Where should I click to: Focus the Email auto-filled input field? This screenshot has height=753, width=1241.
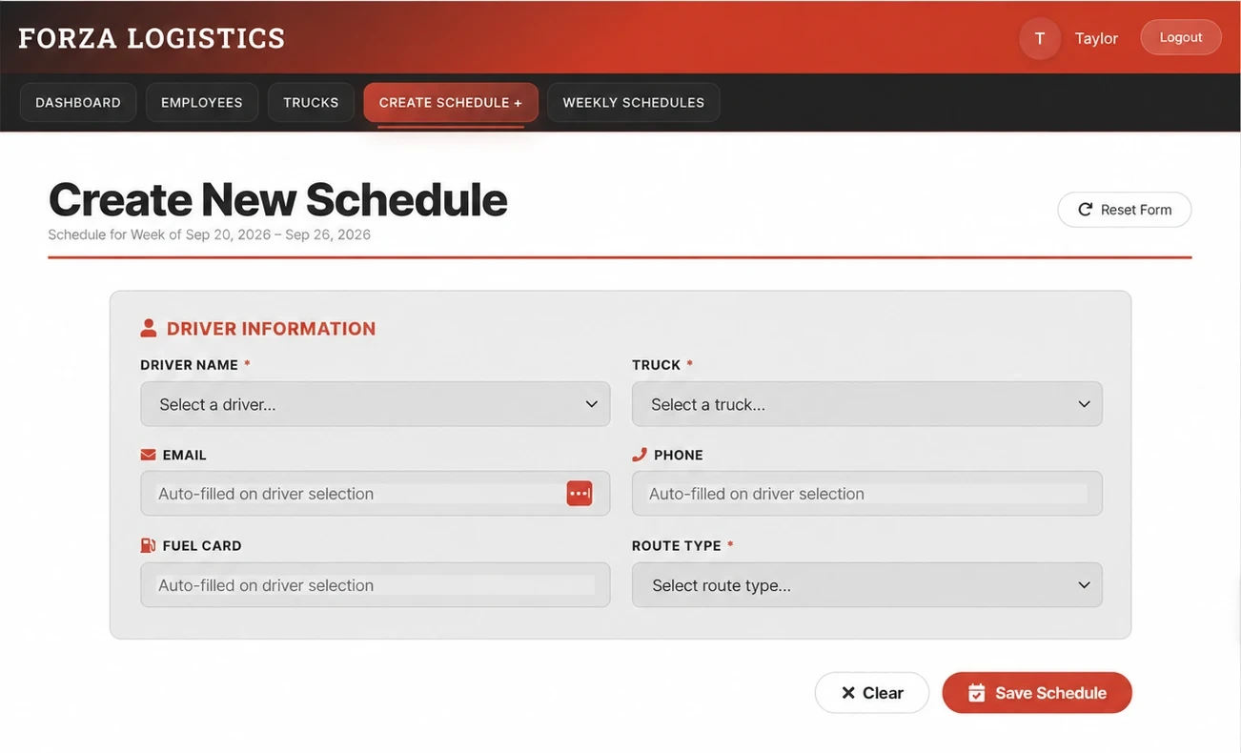pos(375,494)
